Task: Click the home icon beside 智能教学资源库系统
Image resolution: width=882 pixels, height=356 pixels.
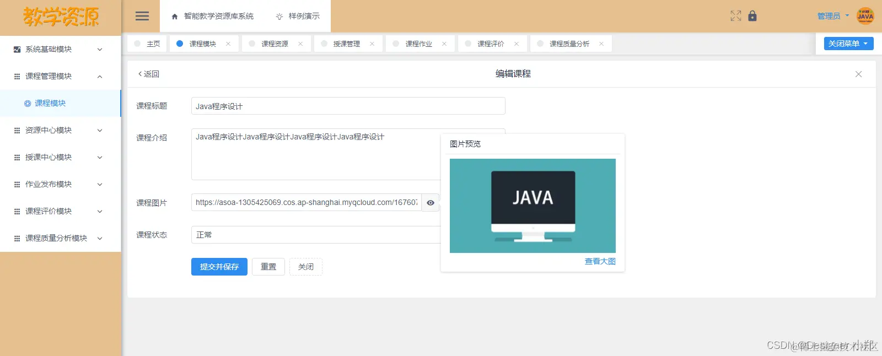Action: [x=175, y=17]
